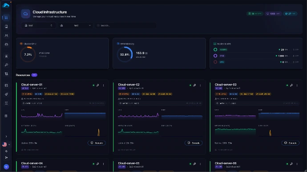Open the tag icon in the sidebar
The image size is (307, 172).
point(6,94)
